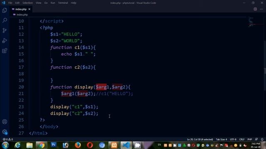Click the <?php opening tag

coord(47,28)
